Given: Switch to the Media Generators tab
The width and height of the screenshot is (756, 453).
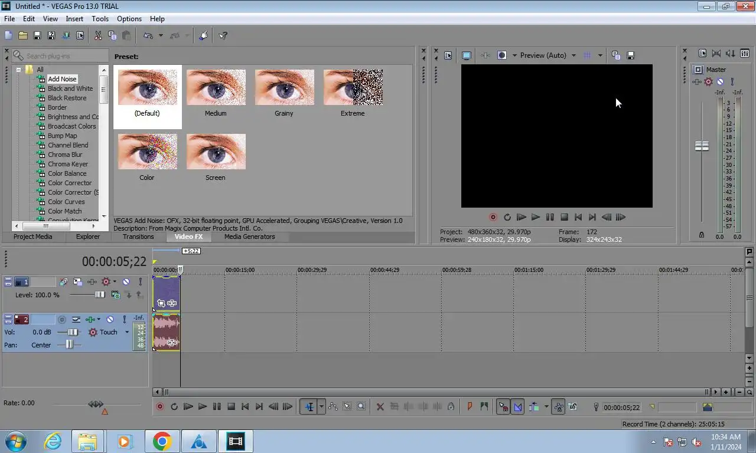Looking at the screenshot, I should (249, 237).
